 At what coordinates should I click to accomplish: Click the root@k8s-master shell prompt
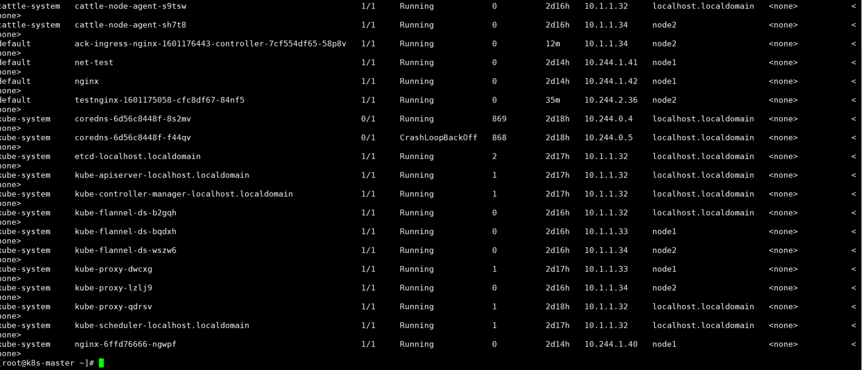tap(47, 363)
